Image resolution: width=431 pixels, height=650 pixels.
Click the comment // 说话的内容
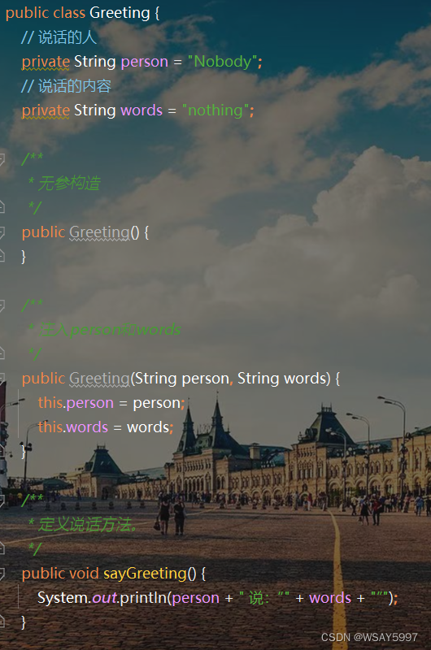coord(66,86)
